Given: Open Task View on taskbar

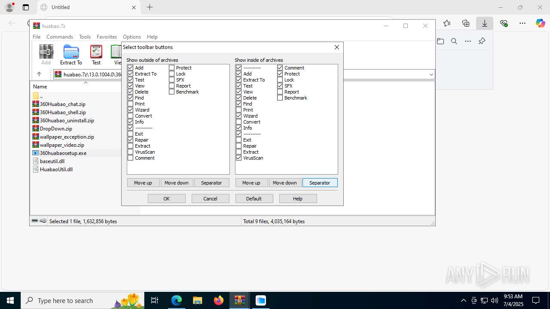Looking at the screenshot, I should pos(155,300).
